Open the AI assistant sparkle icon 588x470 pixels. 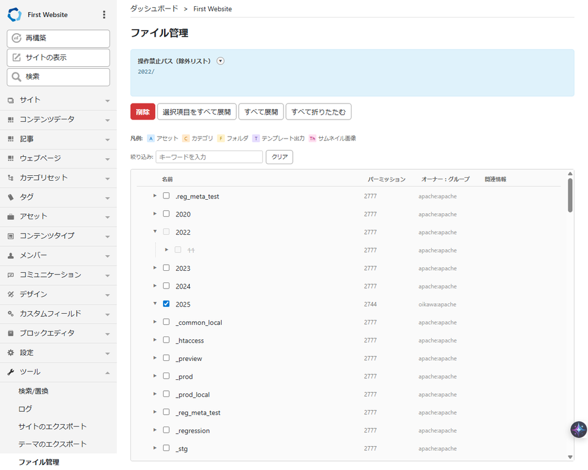[578, 430]
